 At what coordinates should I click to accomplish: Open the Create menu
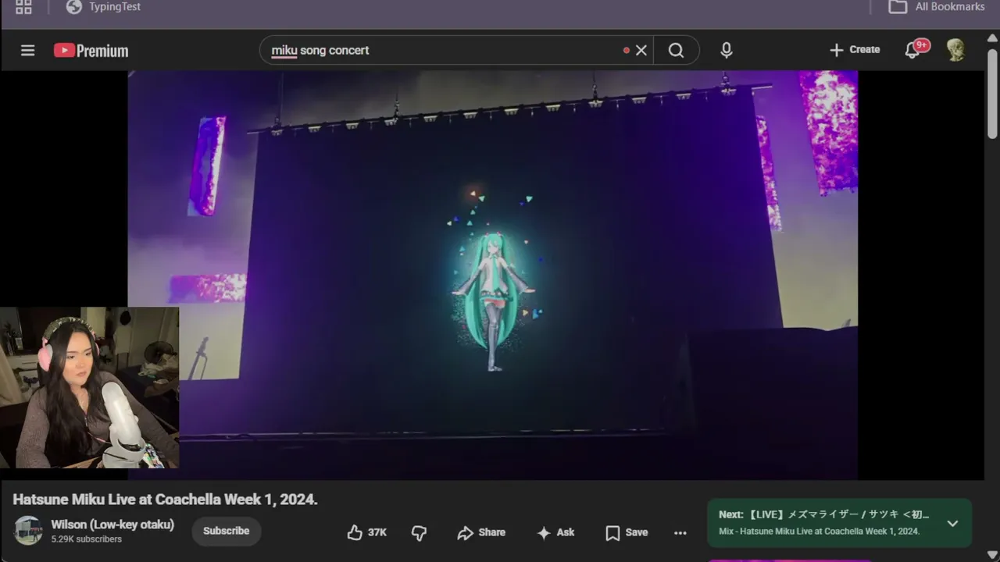[x=855, y=49]
